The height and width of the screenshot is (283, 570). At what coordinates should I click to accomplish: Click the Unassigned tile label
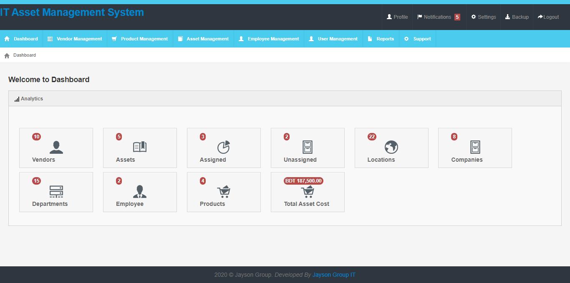300,160
